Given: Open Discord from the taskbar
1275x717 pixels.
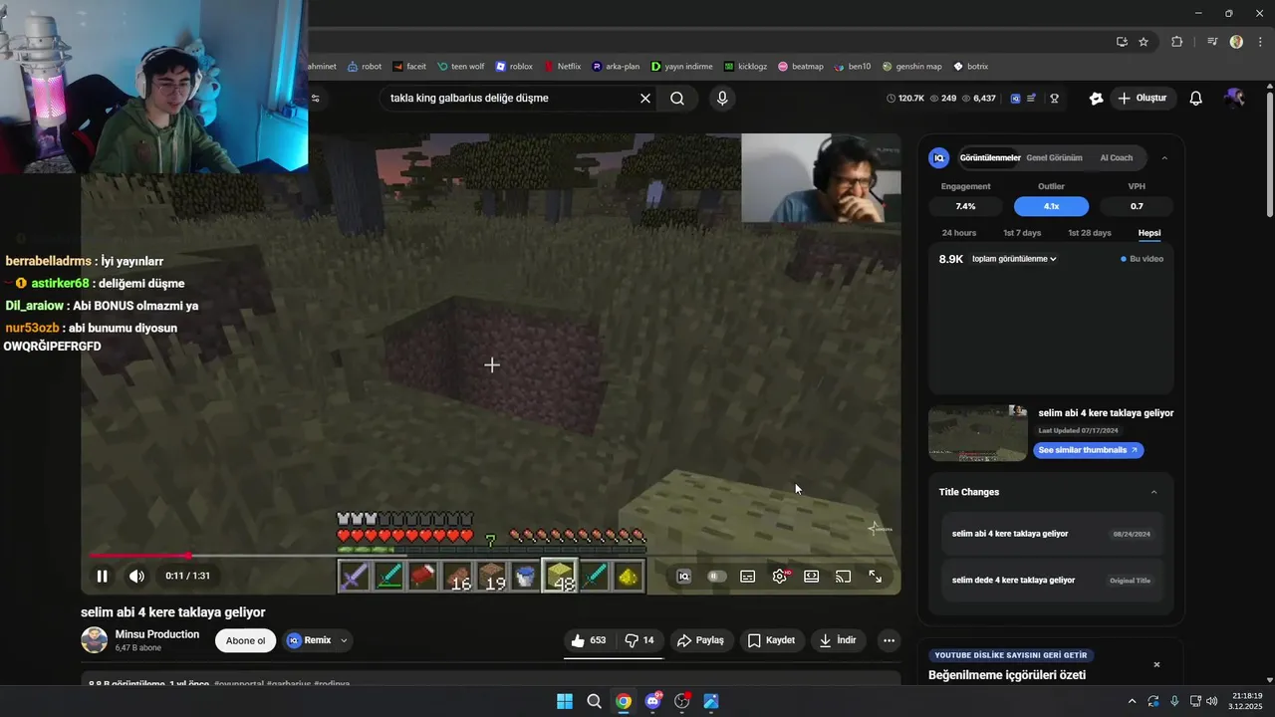Looking at the screenshot, I should 652,701.
